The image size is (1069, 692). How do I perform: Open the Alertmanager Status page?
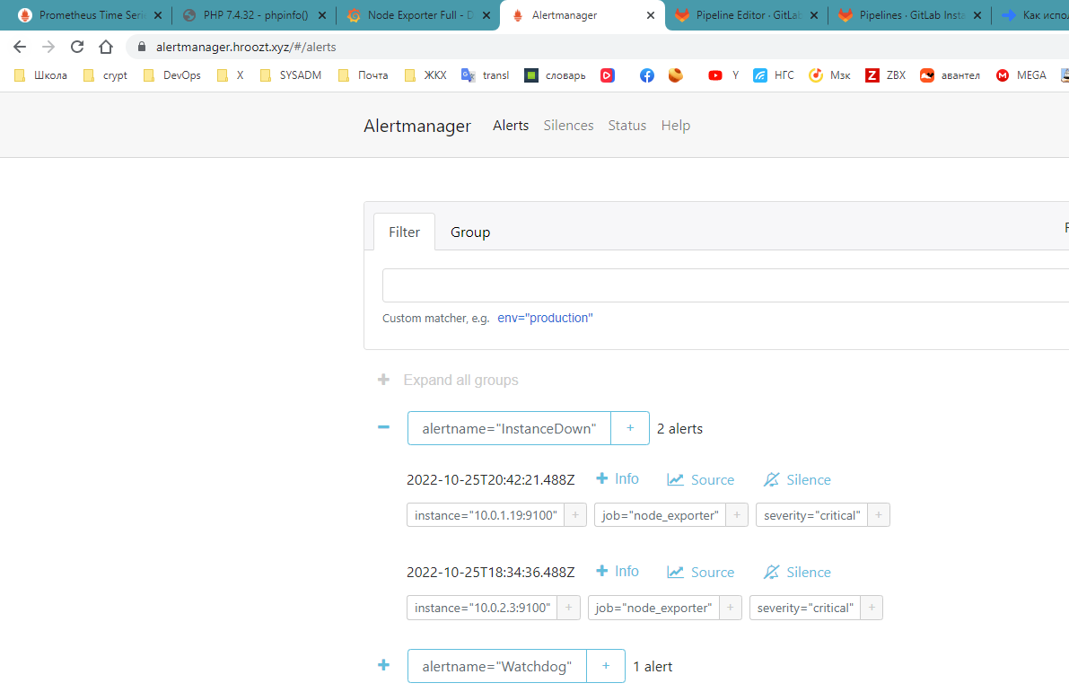pos(627,125)
